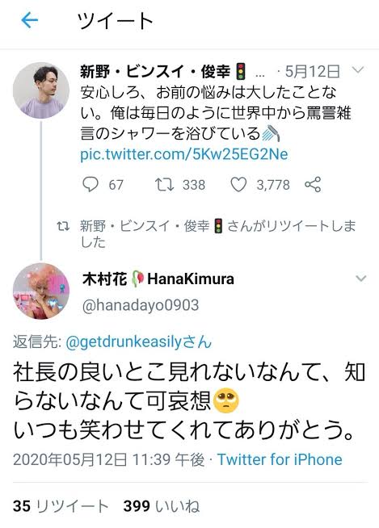Tap the 5月12日 timestamp on the top tweet

point(313,72)
